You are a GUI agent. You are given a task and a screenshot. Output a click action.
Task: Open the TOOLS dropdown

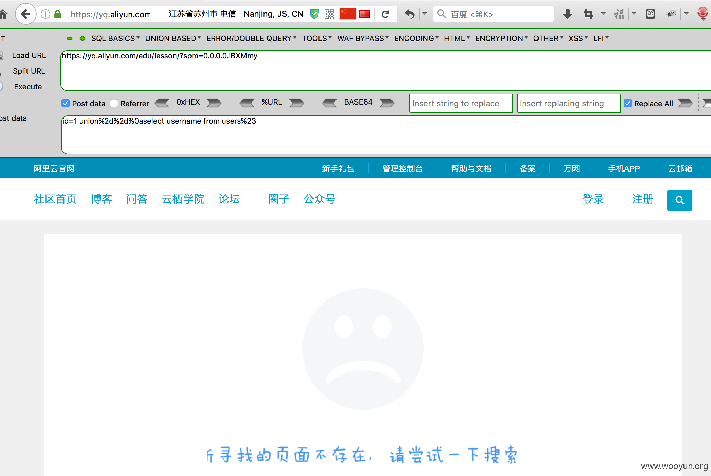(x=317, y=38)
